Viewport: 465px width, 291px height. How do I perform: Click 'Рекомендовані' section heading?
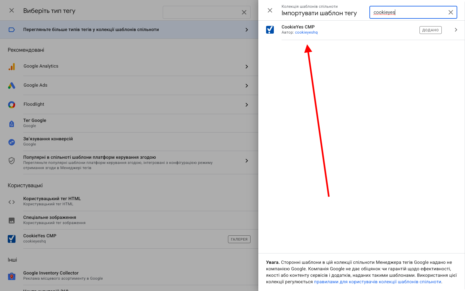click(26, 50)
